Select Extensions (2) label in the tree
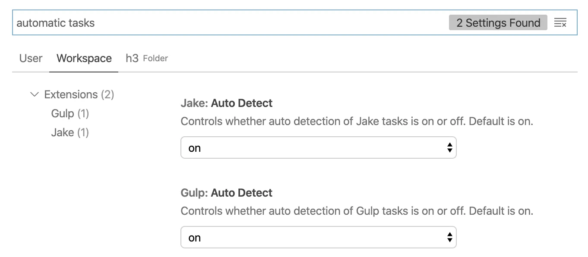The height and width of the screenshot is (257, 588). 79,94
